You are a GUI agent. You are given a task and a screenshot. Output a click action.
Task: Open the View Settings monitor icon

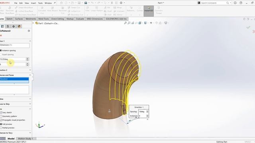pyautogui.click(x=166, y=23)
